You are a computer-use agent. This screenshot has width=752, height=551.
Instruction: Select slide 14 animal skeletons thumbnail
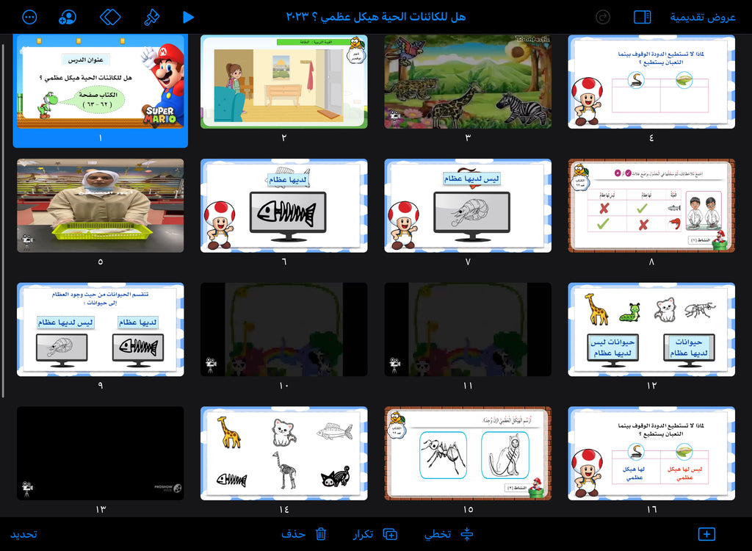click(284, 453)
